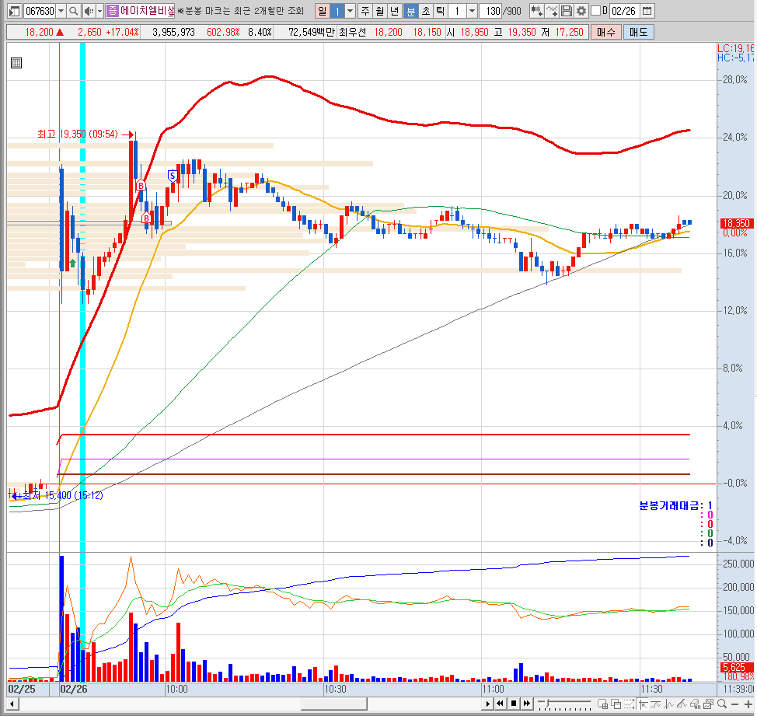Click the 매수 buy button

[605, 32]
